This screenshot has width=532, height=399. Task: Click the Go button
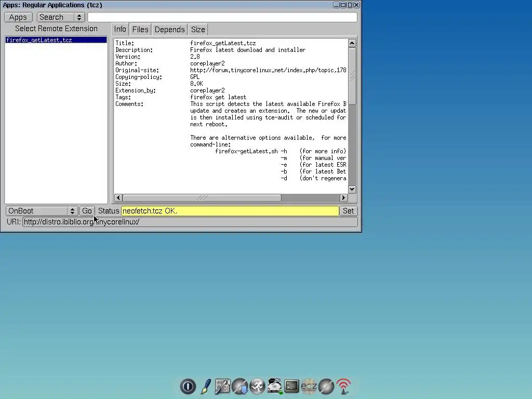point(87,211)
